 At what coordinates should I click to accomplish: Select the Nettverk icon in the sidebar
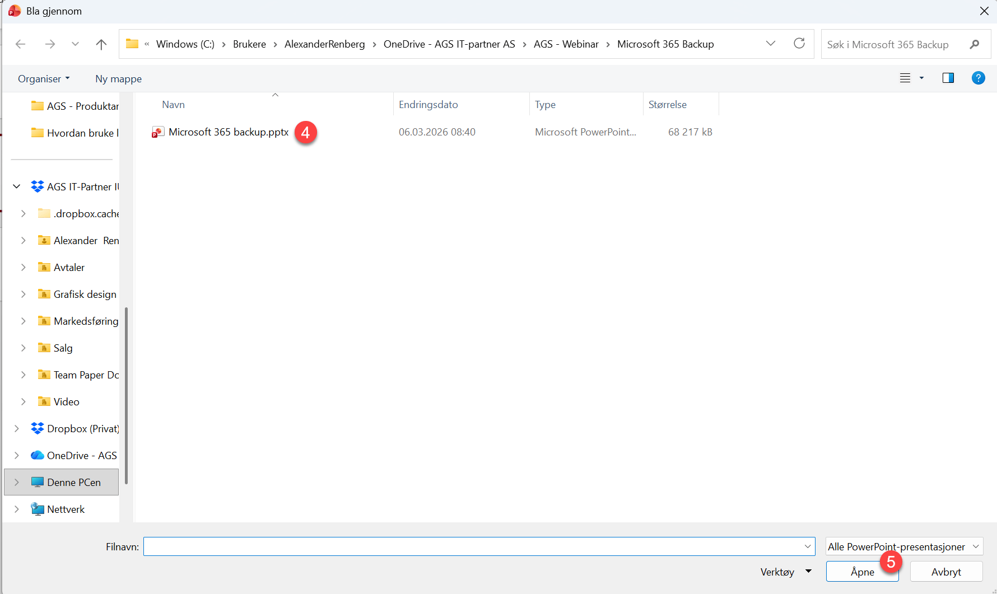[x=37, y=509]
